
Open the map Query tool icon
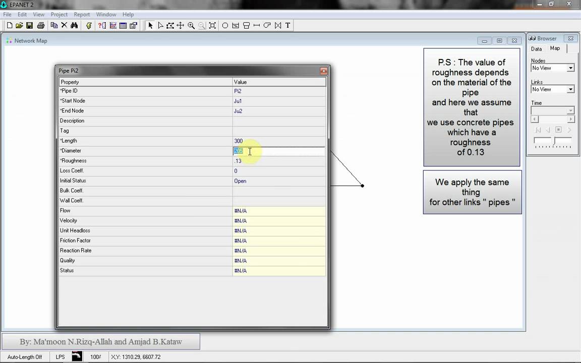[102, 26]
